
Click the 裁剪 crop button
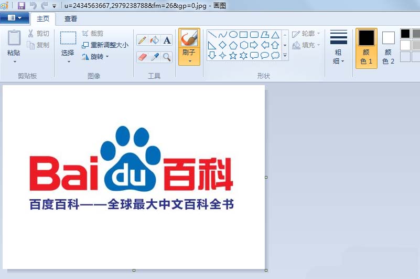coord(93,34)
